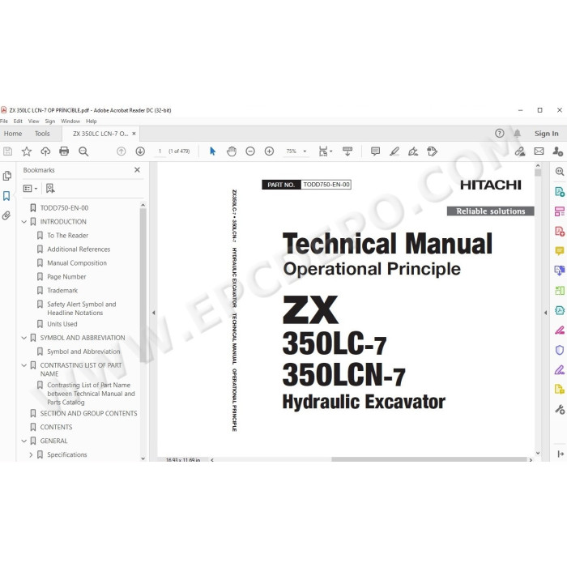Screen dimensions: 567x567
Task: Open the fit page options icon
Action: 325,151
